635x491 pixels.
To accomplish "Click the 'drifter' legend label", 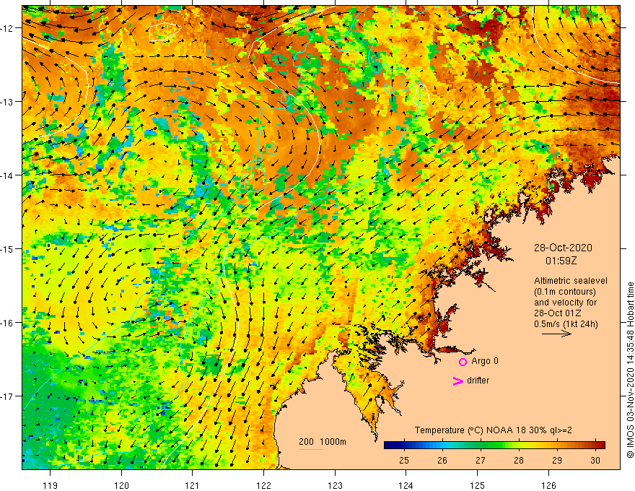I will click(478, 381).
